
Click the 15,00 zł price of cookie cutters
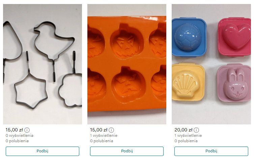(14, 130)
